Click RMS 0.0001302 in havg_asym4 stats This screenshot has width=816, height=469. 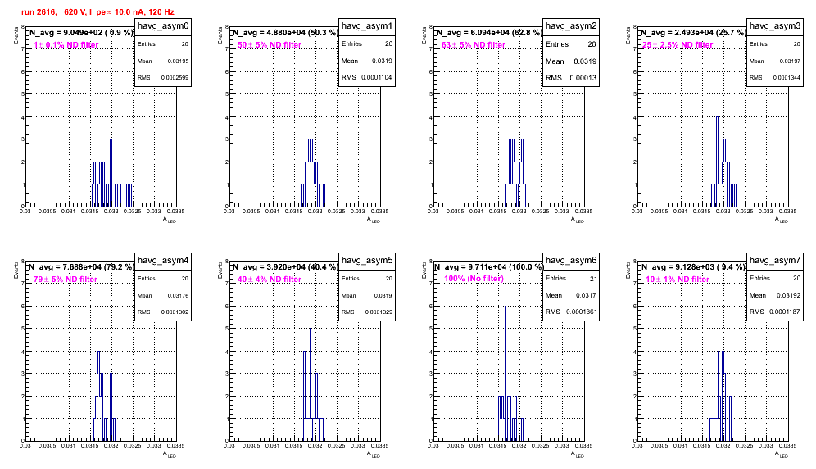[x=163, y=312]
